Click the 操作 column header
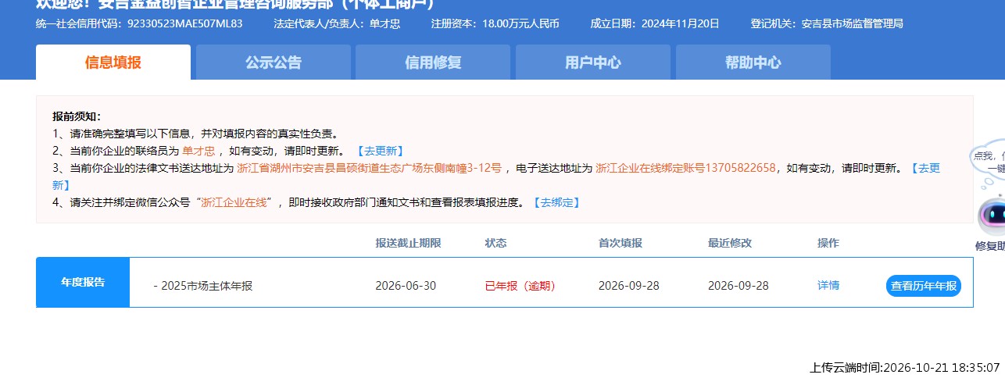Image resolution: width=1005 pixels, height=378 pixels. pos(828,243)
